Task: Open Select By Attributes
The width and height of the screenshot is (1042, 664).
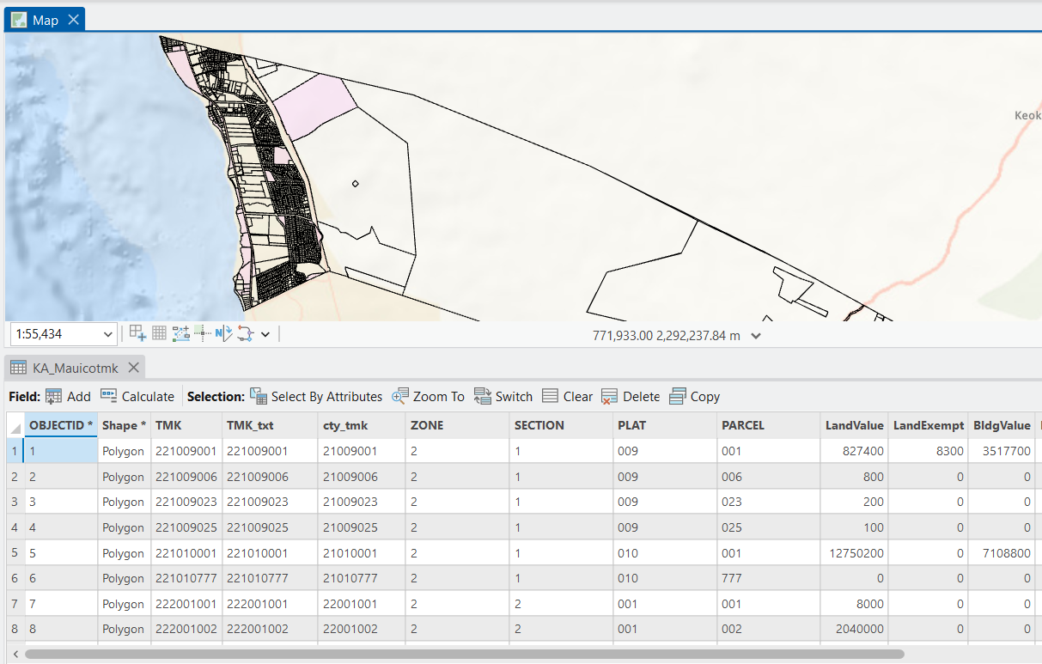Action: pos(316,396)
